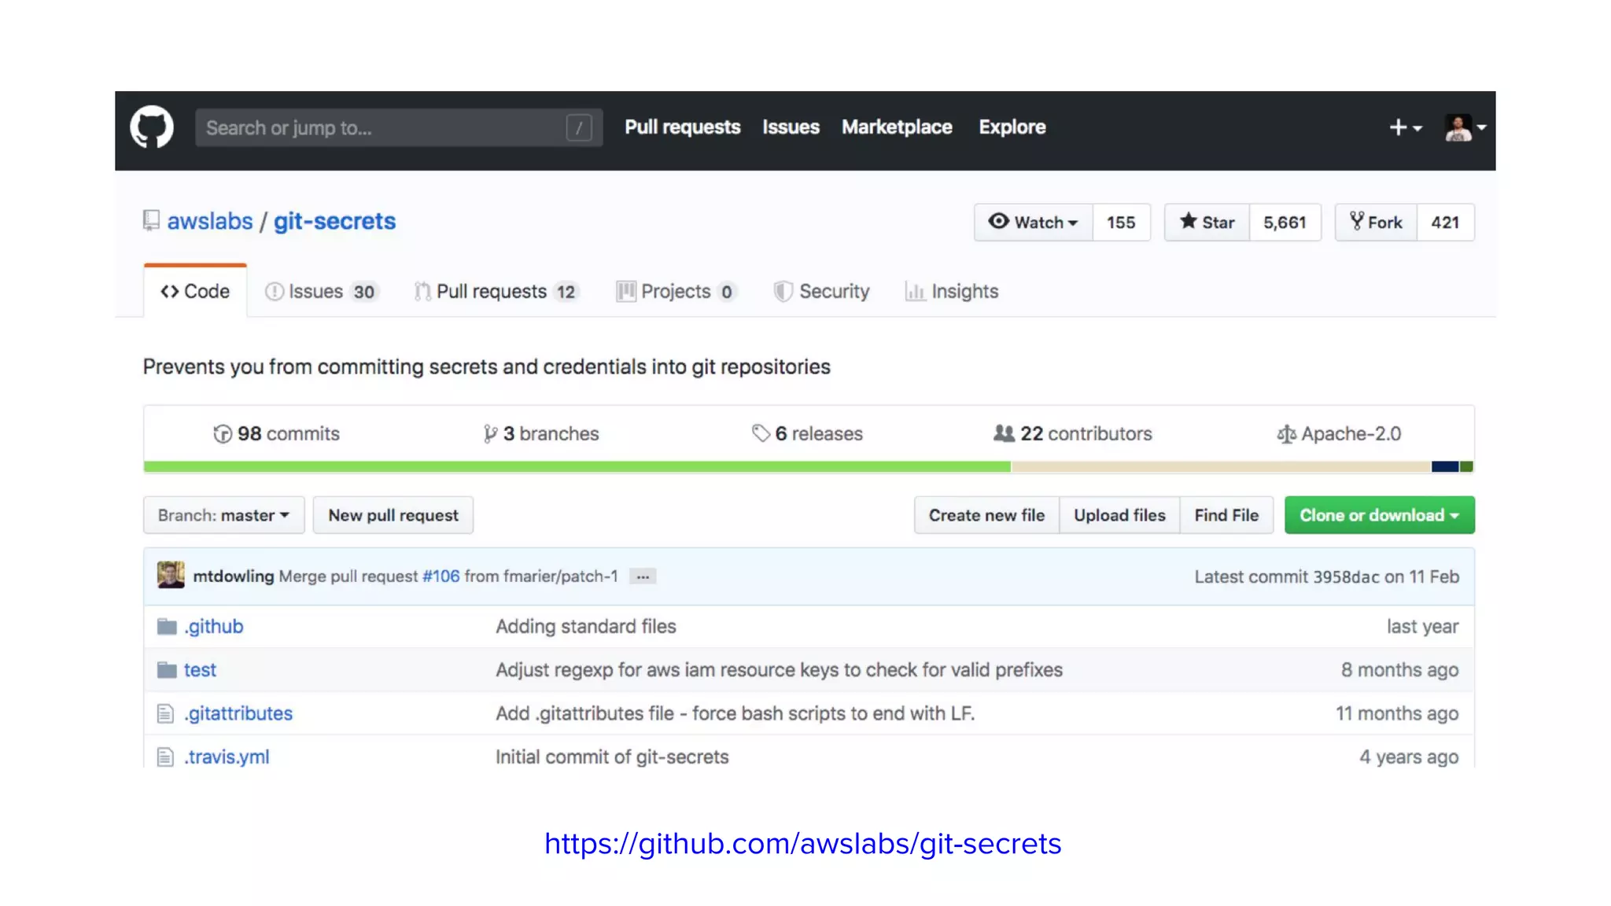Click the commits history clock icon
This screenshot has width=1611, height=906.
coord(223,434)
